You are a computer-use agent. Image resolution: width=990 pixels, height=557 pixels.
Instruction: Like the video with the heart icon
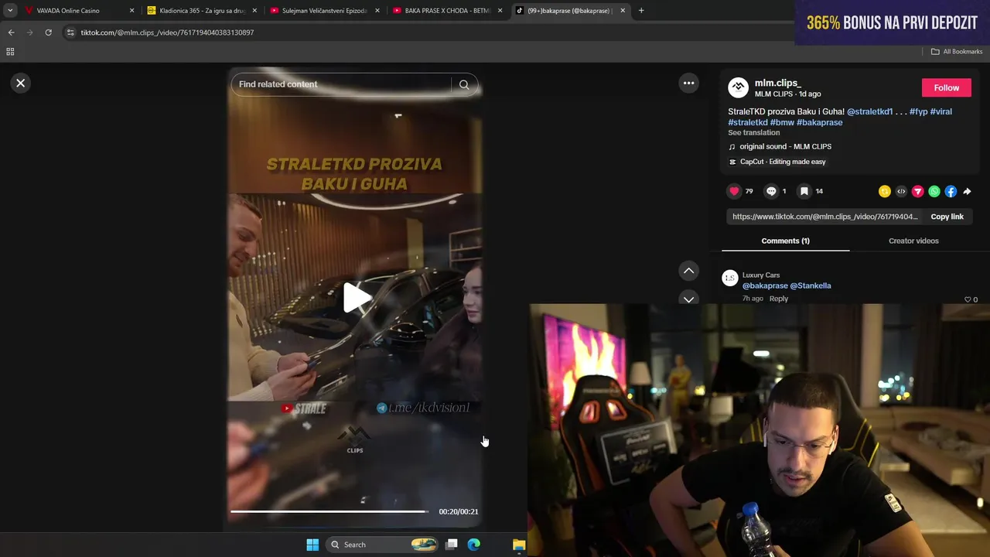point(734,191)
